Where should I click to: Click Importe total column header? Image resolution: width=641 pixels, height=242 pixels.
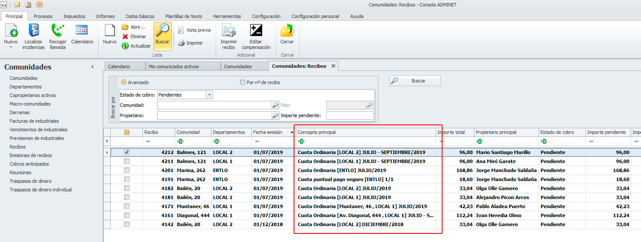pos(455,132)
